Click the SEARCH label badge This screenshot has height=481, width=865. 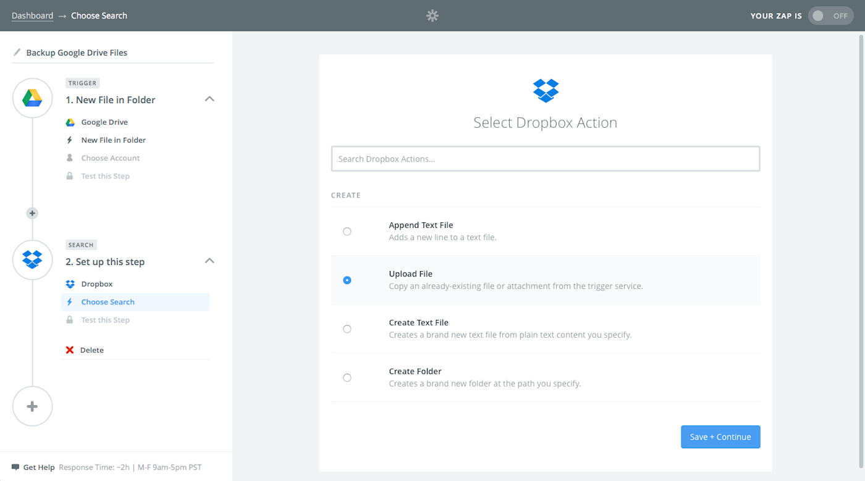click(81, 245)
